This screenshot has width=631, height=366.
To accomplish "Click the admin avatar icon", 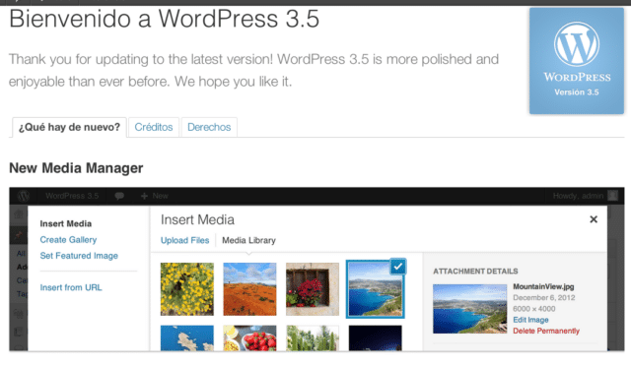I will 613,196.
